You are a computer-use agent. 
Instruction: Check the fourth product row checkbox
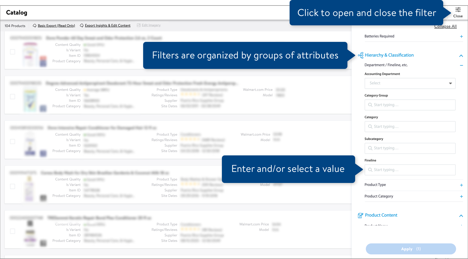point(13,187)
